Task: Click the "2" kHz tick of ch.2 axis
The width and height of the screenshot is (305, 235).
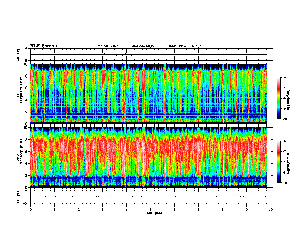Action: 27,175
